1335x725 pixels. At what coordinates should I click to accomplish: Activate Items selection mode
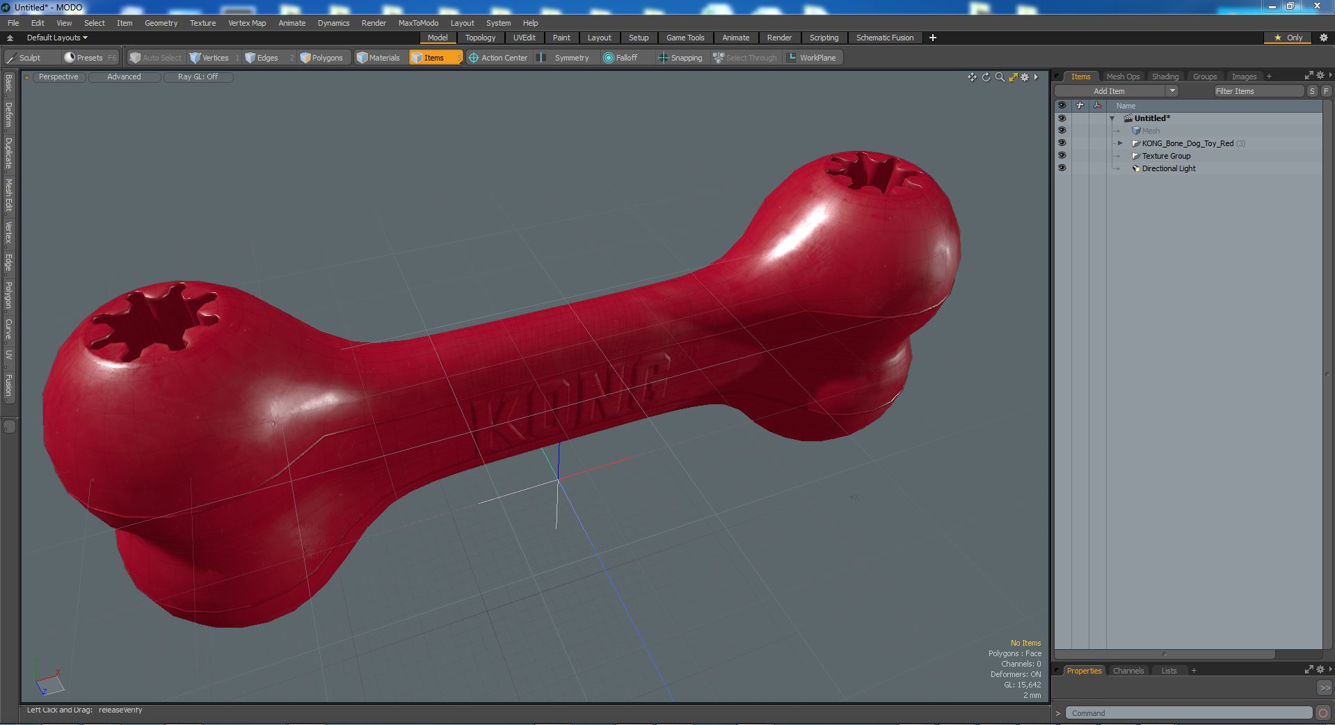434,58
